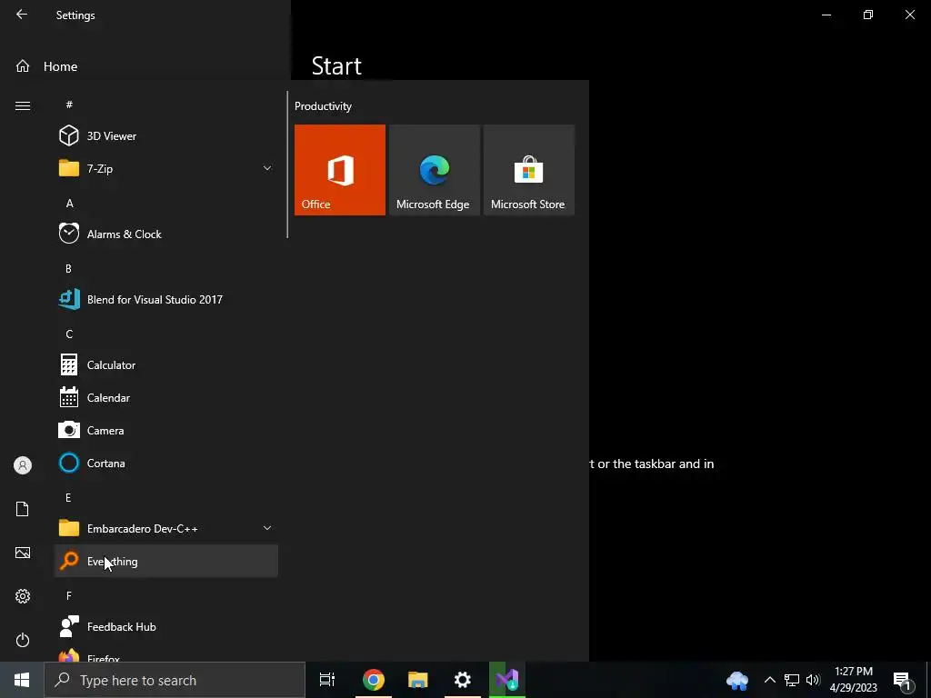Image resolution: width=931 pixels, height=698 pixels.
Task: Open File Explorer from taskbar
Action: pyautogui.click(x=418, y=680)
